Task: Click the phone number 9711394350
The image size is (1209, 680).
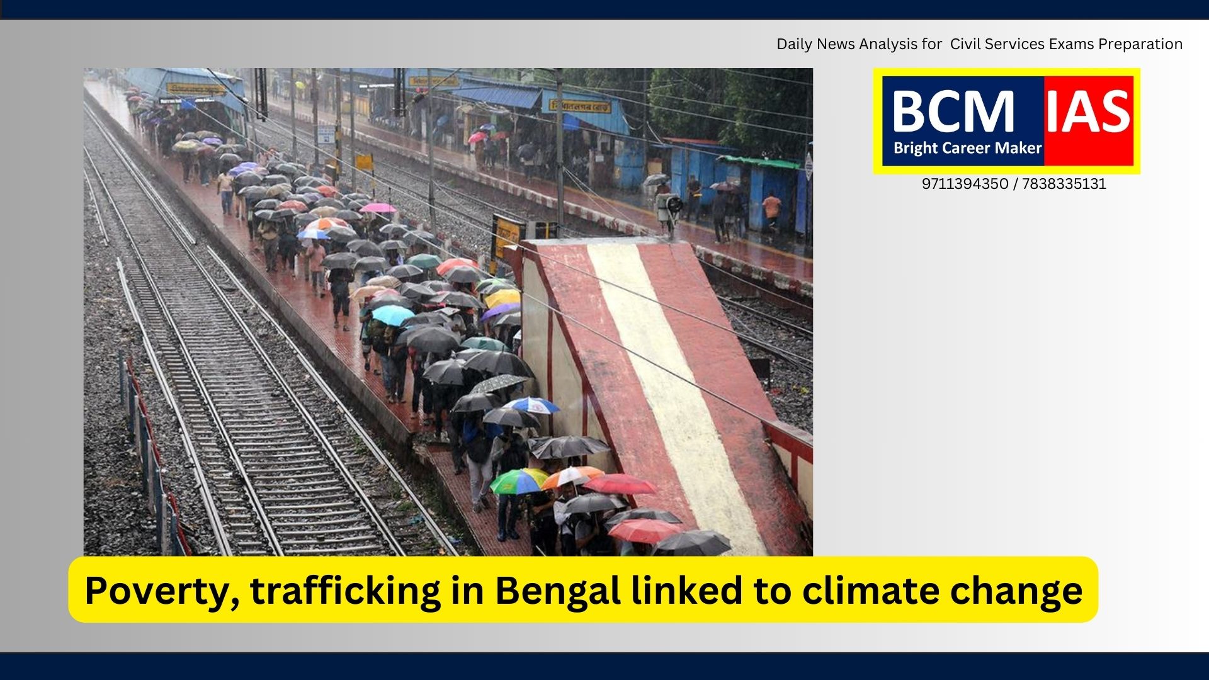Action: coord(965,184)
